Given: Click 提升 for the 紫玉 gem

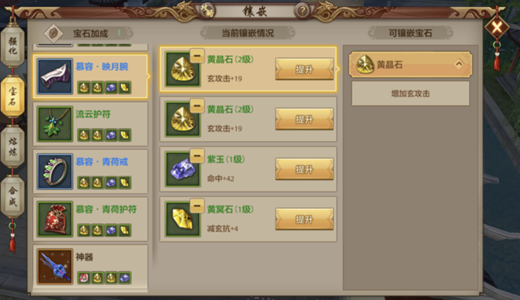Looking at the screenshot, I should click(x=304, y=169).
